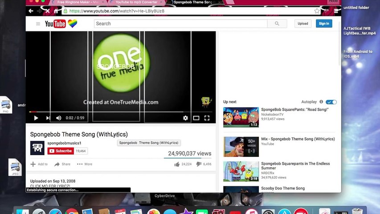Switch to theater mode

click(x=196, y=118)
